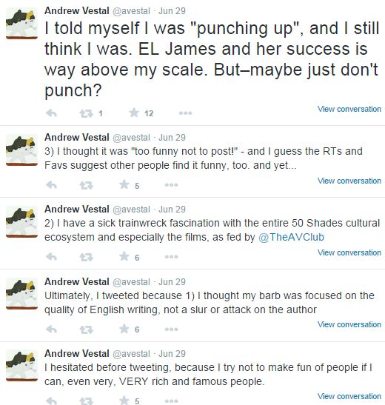The height and width of the screenshot is (405, 385).
Task: Reply to the "Ultimately, I tweeted because" tweet
Action: coord(51,329)
